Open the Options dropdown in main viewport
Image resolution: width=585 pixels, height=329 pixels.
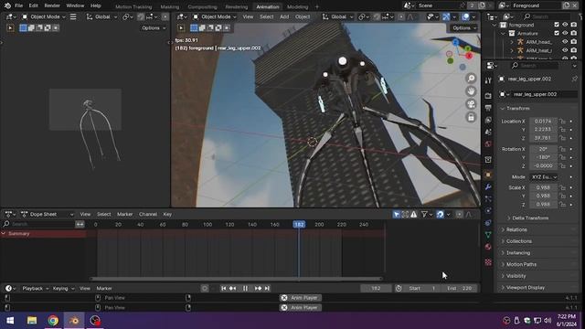[463, 28]
